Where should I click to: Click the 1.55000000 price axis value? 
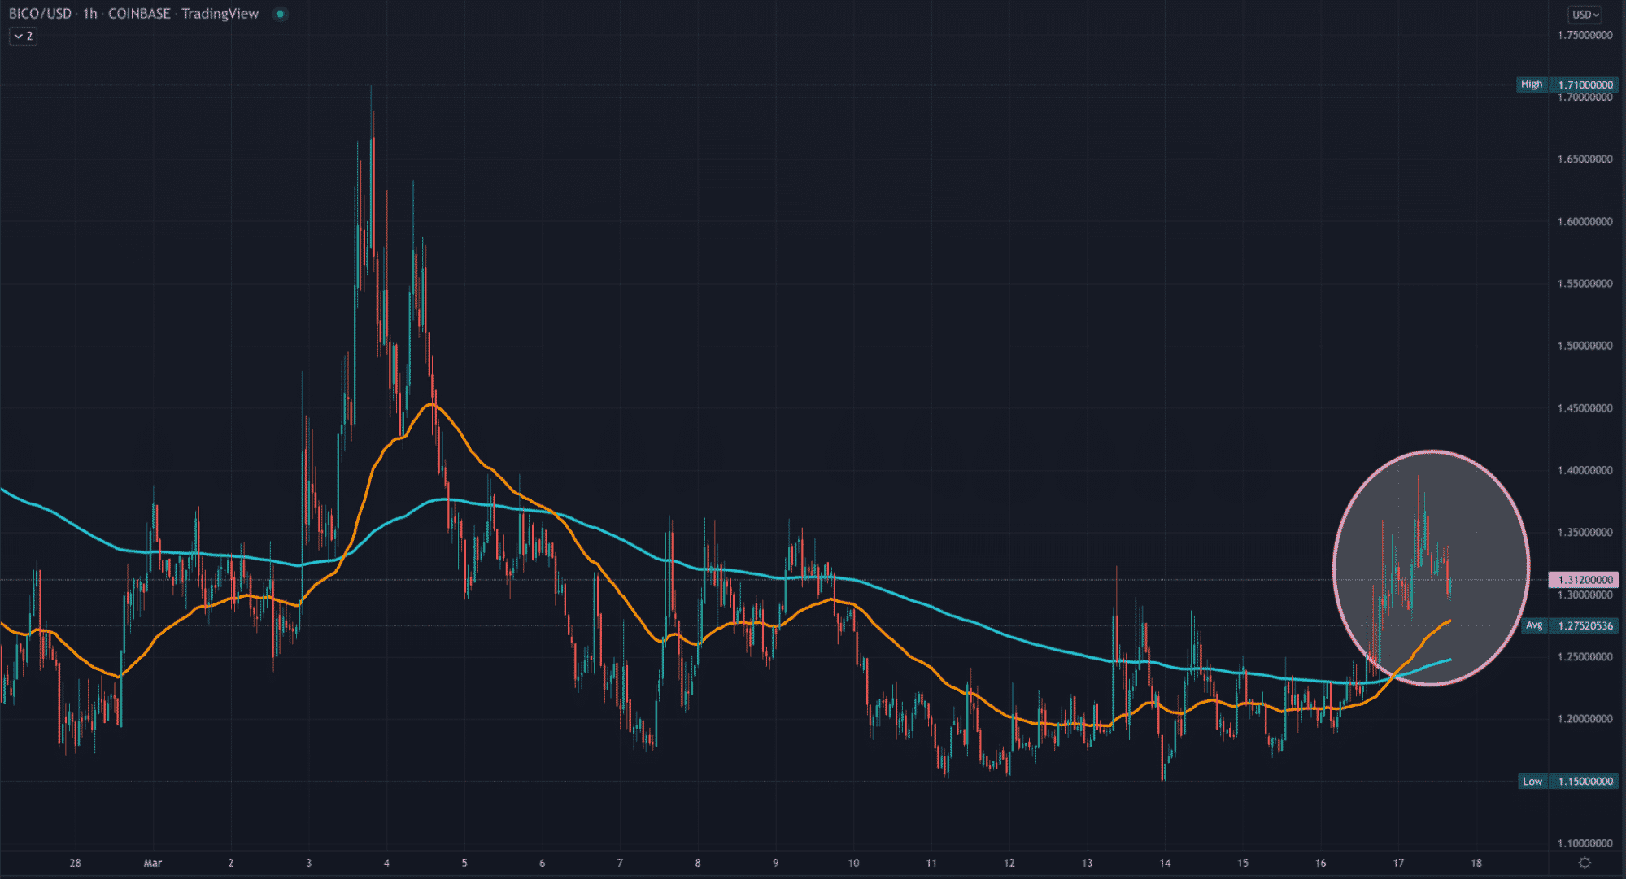click(x=1585, y=284)
